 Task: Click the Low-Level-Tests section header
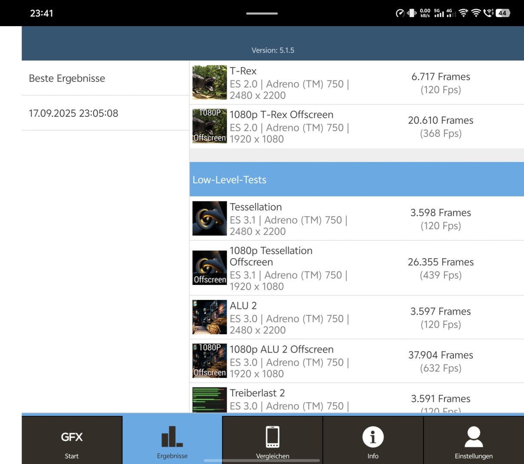356,180
